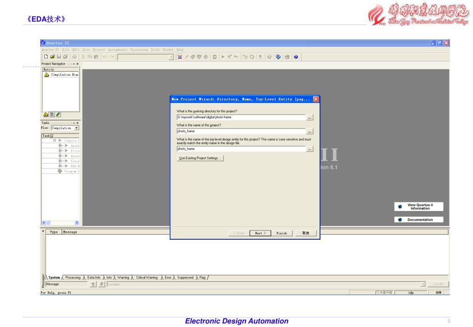Click the globe icon in View Quartus II Information

[400, 206]
